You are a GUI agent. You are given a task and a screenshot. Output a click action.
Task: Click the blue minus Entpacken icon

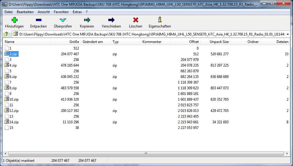coord(38,20)
